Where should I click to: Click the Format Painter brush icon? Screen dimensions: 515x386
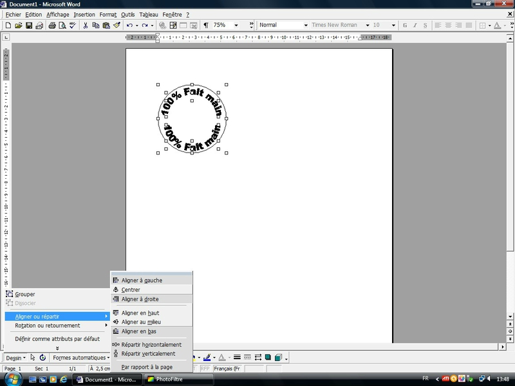click(117, 25)
